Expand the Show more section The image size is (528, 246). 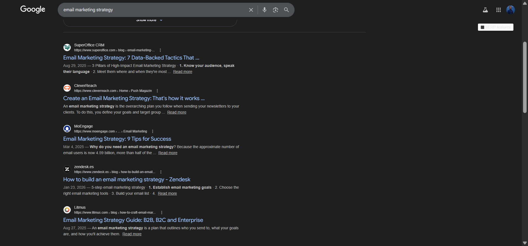coord(149,20)
